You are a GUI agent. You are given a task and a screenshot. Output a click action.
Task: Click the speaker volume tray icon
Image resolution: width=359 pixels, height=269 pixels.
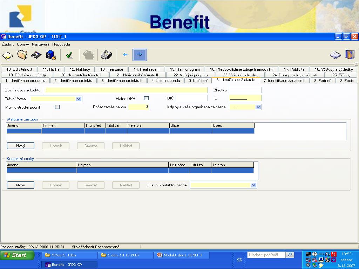309,265
